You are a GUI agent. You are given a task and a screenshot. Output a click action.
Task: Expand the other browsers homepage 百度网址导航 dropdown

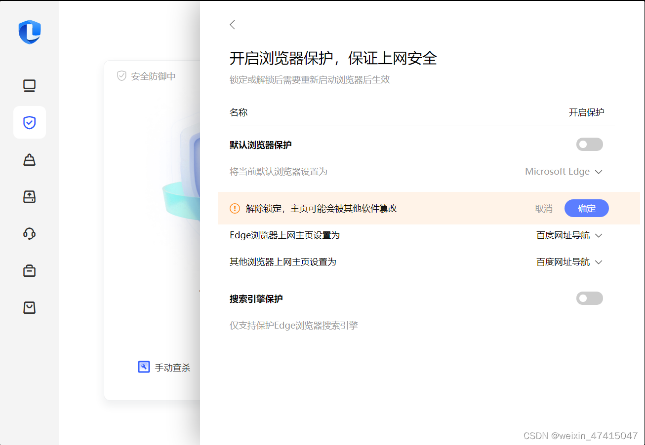pos(569,261)
